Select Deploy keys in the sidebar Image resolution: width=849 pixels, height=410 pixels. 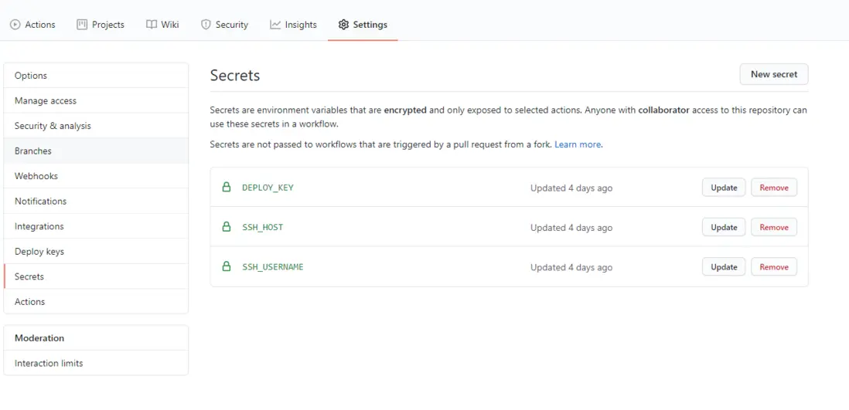coord(39,251)
